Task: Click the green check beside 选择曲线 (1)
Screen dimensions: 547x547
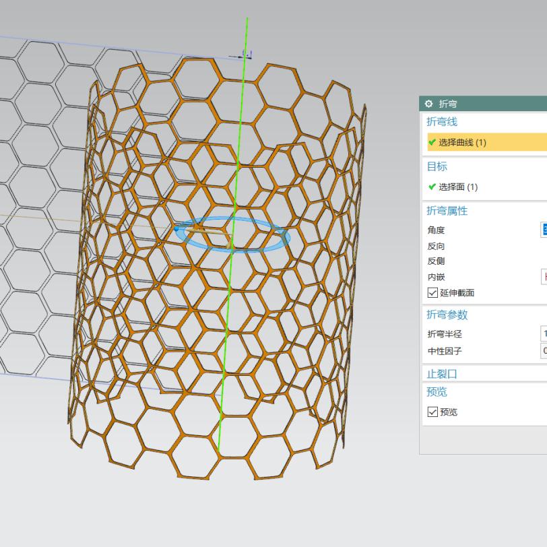Action: pos(432,142)
